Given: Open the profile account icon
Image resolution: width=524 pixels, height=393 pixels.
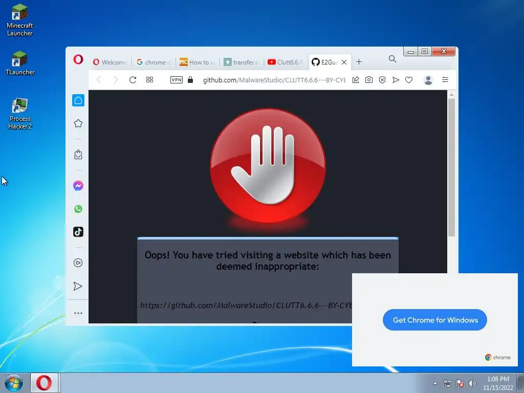Looking at the screenshot, I should click(x=428, y=80).
